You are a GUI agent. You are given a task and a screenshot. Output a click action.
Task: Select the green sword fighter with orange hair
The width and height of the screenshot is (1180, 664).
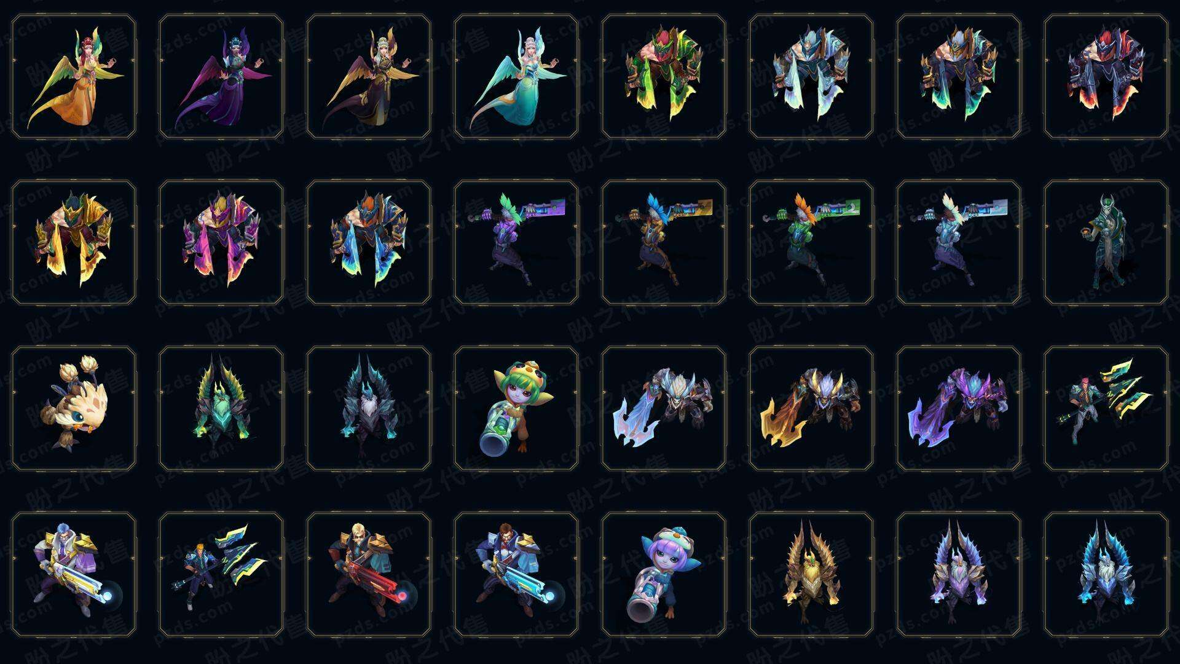(x=811, y=242)
